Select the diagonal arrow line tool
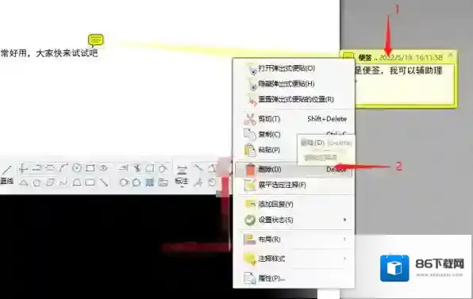Viewport: 473px width, 299px height. point(104,182)
